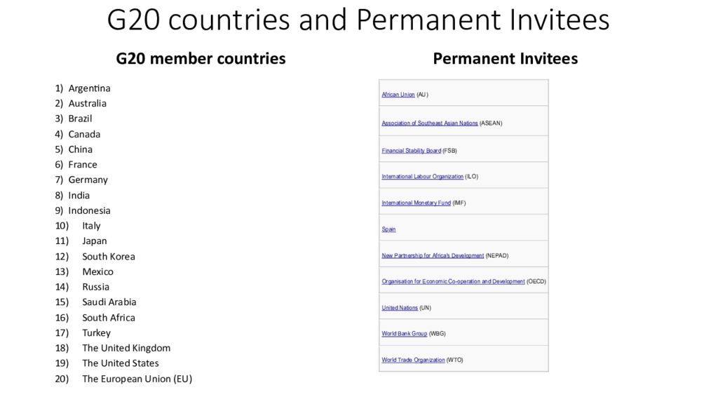Click Association of Southeast Asian Nations link
Viewport: 718px width, 404px height.
430,123
